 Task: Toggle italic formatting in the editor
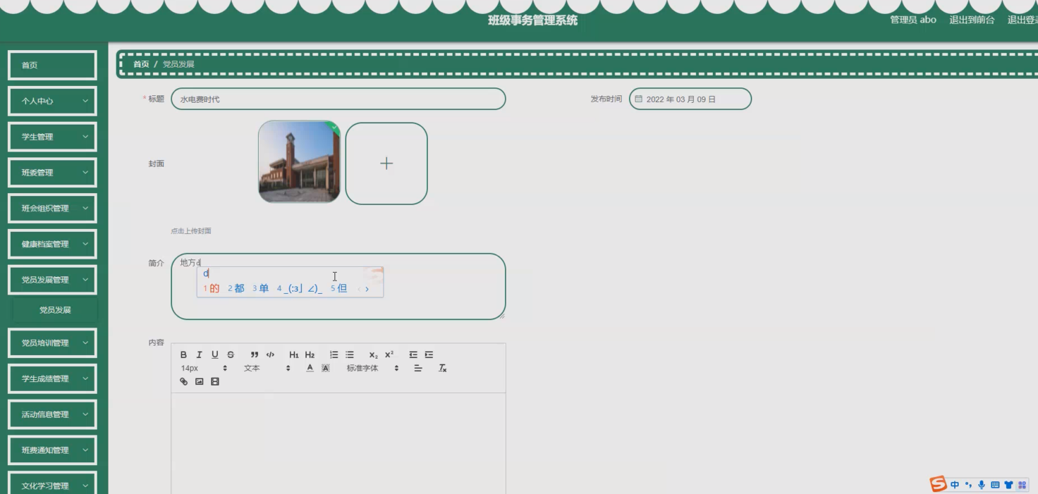pyautogui.click(x=200, y=354)
